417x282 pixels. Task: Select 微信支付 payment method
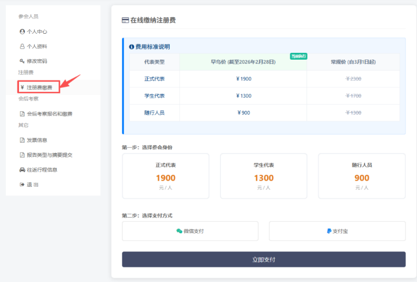point(190,231)
